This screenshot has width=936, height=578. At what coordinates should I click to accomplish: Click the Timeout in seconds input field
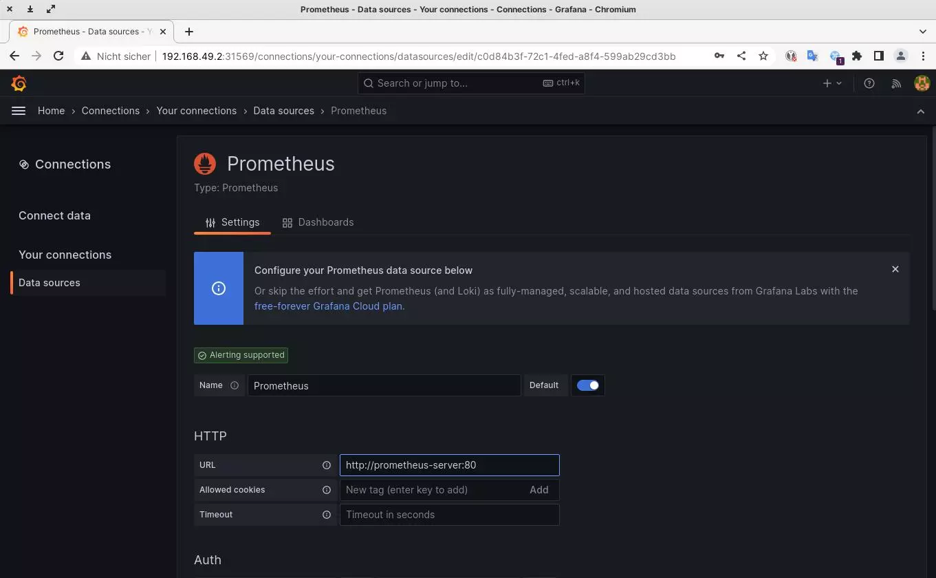449,515
